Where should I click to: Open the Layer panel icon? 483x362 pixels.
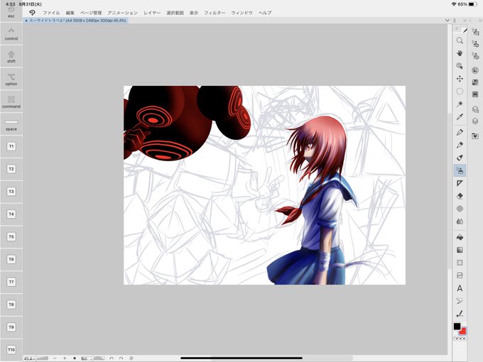[475, 121]
